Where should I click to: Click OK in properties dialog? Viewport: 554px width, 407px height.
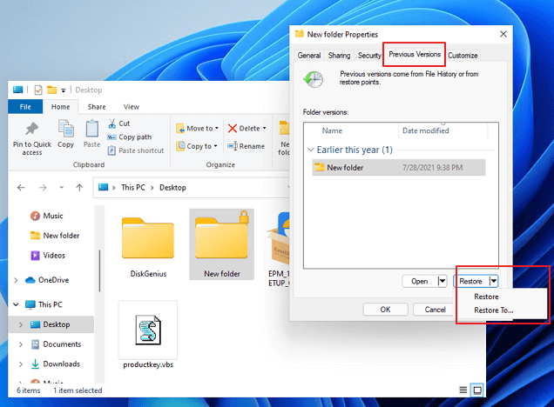[x=385, y=310]
